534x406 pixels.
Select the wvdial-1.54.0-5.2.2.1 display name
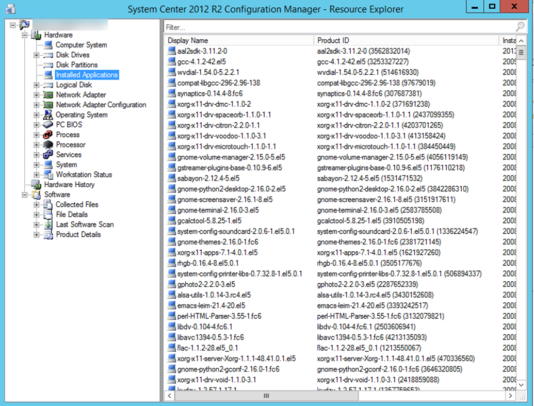[x=208, y=72]
